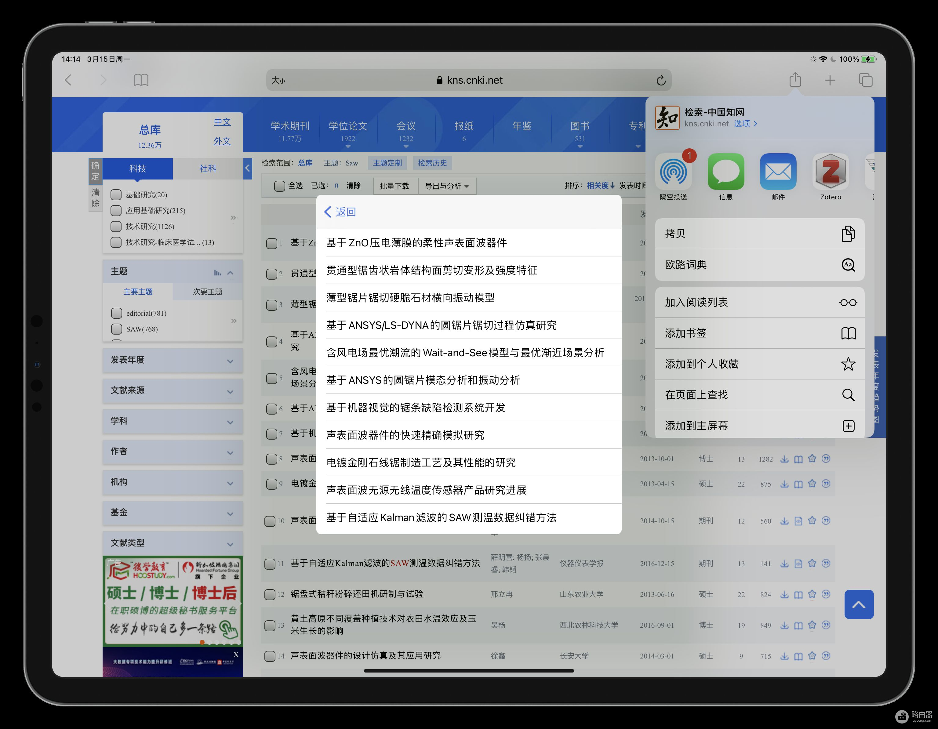Click 主题定制 button
Viewport: 938px width, 729px height.
[x=387, y=163]
